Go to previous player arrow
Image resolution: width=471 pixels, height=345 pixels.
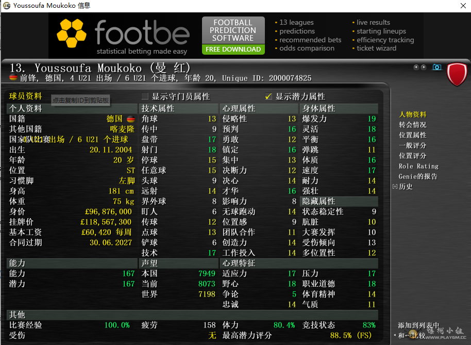coord(416,67)
